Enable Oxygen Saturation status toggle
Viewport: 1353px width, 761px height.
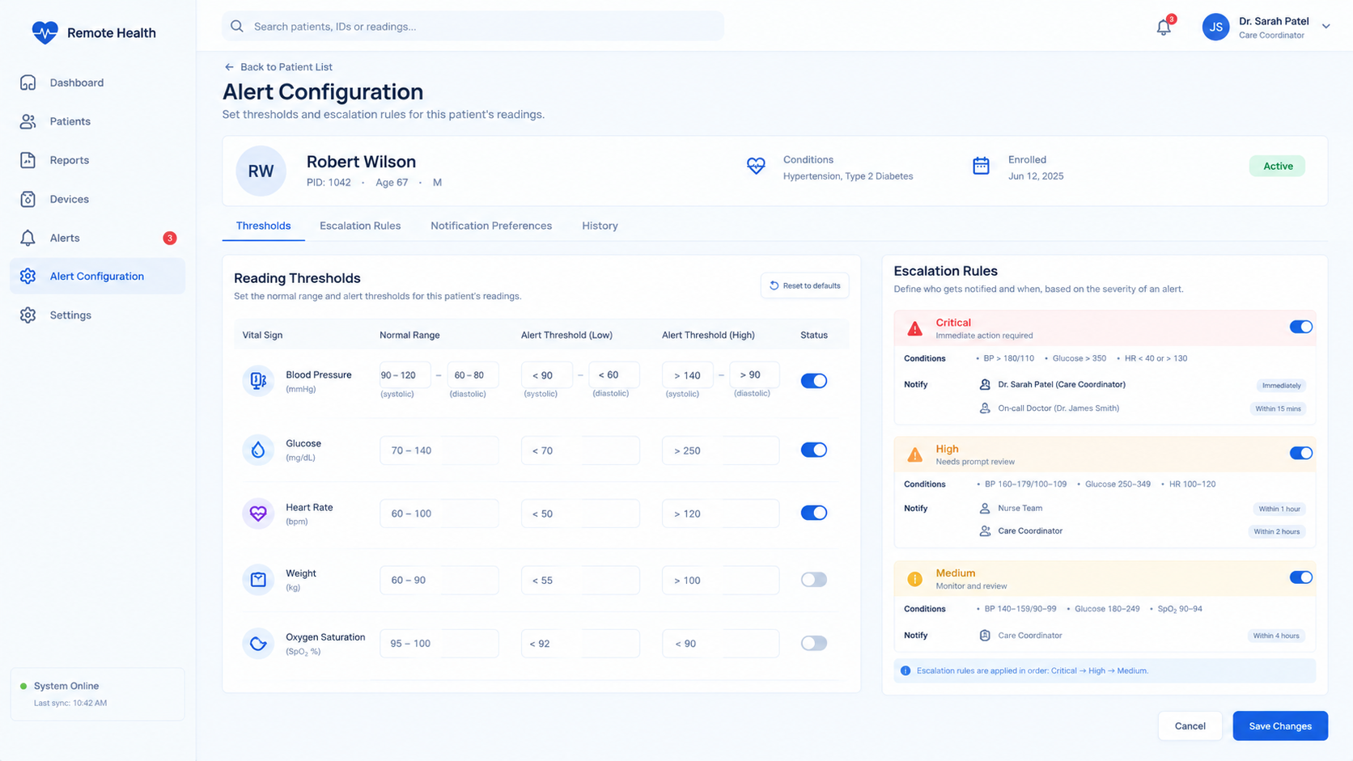pos(814,644)
